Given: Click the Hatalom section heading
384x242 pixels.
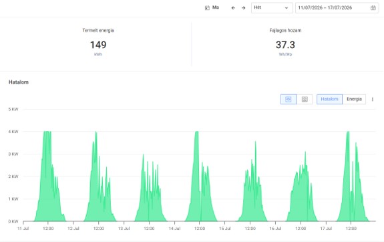Looking at the screenshot, I should (19, 82).
